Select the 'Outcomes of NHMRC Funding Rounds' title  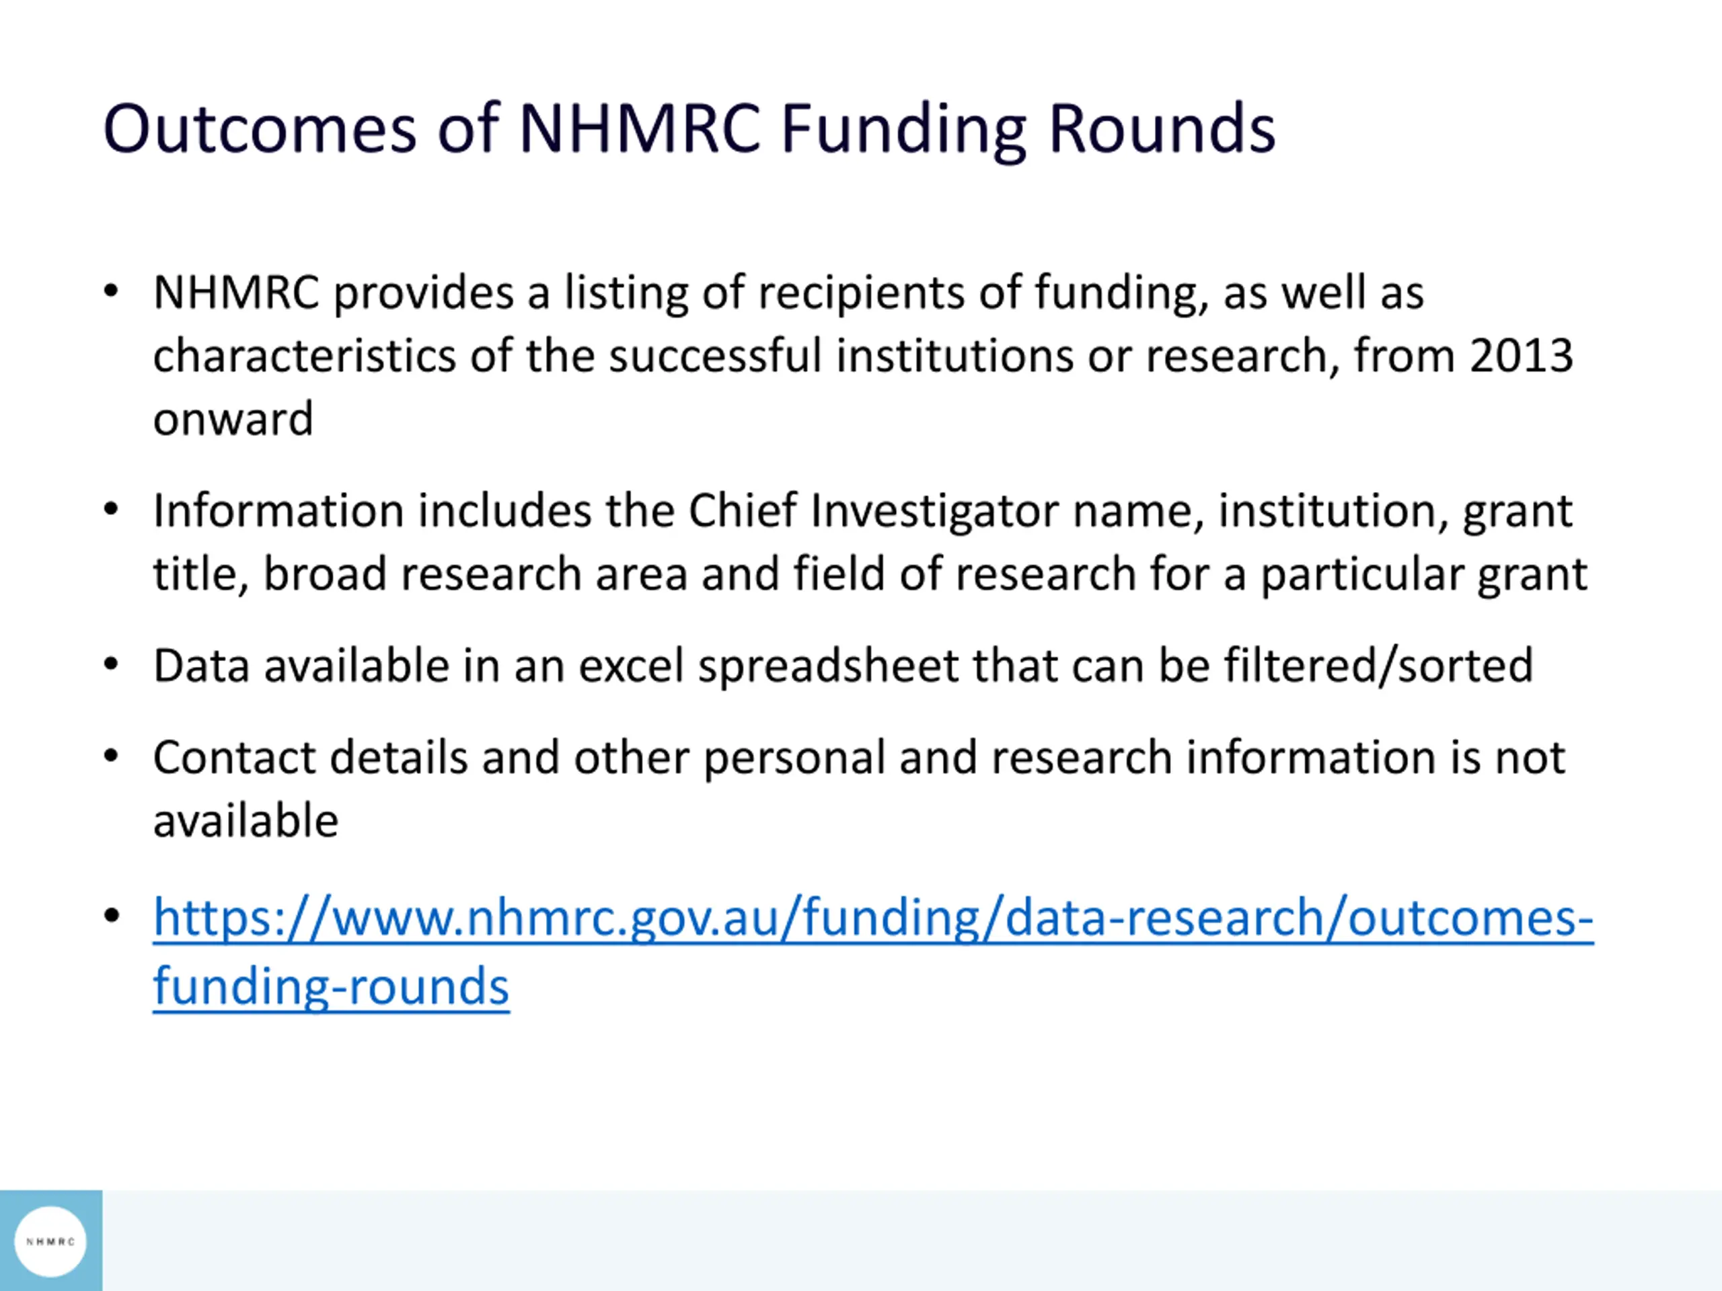click(689, 129)
